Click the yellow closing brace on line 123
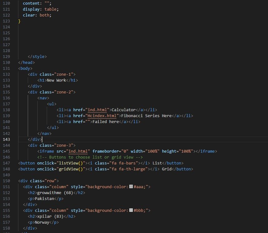 19,21
